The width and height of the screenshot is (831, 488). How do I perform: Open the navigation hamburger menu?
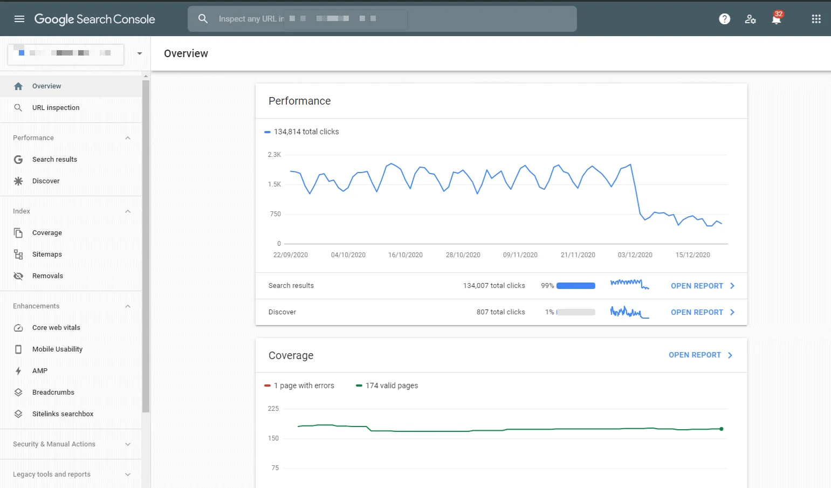pos(19,18)
